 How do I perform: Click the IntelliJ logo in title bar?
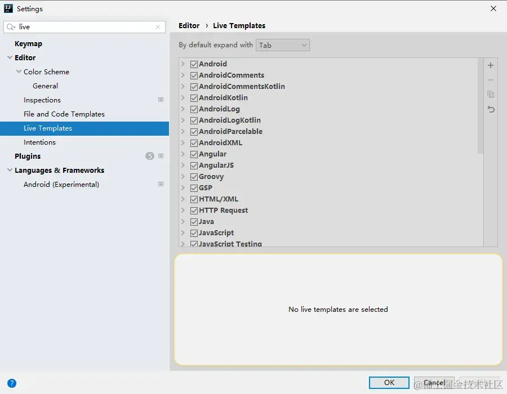8,8
